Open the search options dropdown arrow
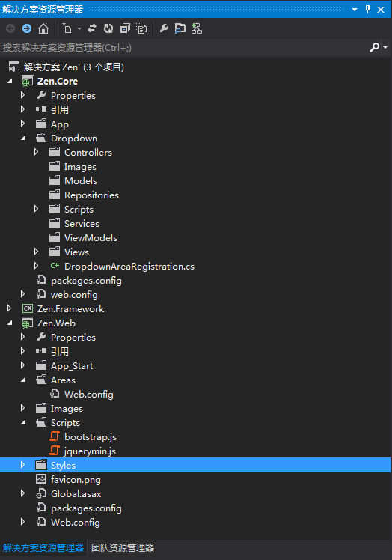392x560 pixels. [385, 47]
